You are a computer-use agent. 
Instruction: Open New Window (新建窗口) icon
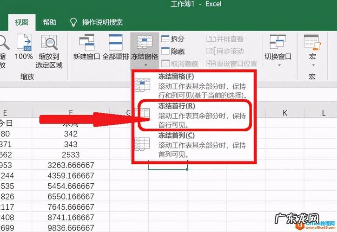coord(87,43)
